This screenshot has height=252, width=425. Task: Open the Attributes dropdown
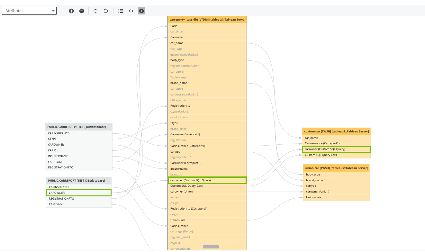pos(29,11)
